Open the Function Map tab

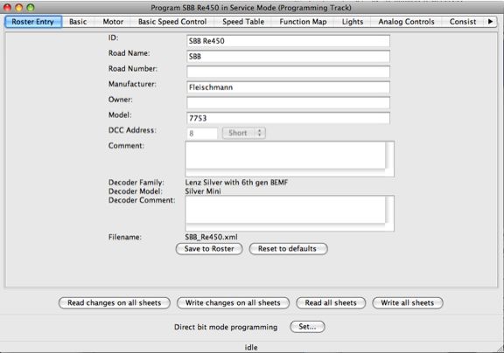click(x=303, y=22)
